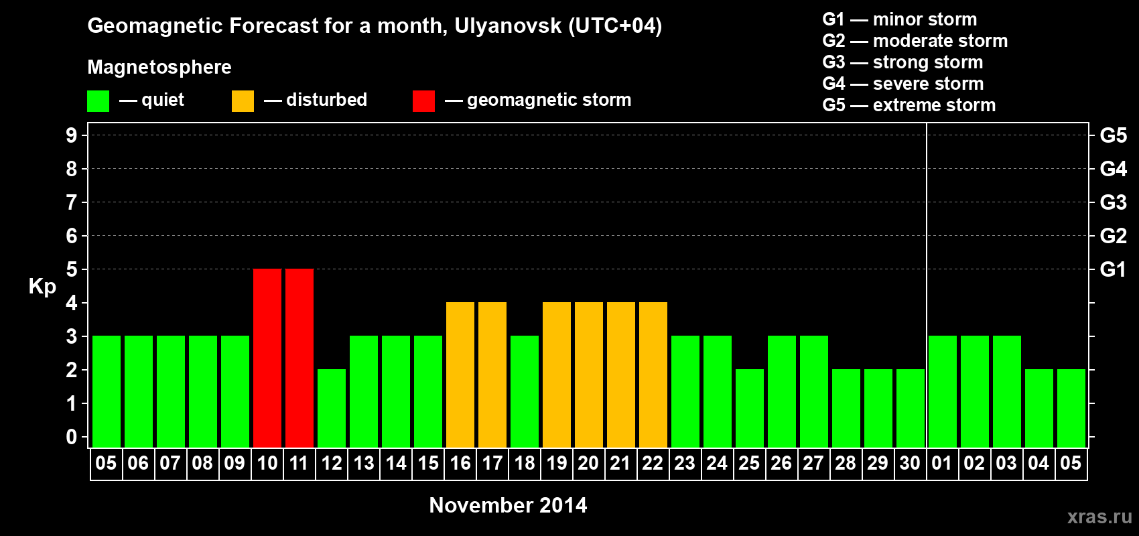Click date label 08 on the axis
1139x536 pixels.
pyautogui.click(x=202, y=464)
